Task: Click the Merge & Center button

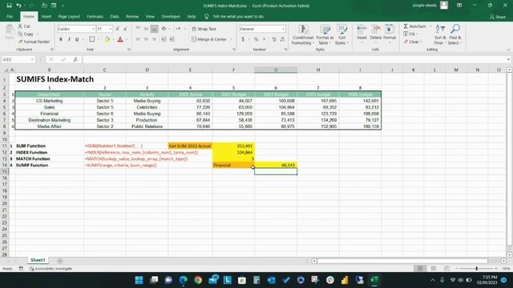Action: (208, 39)
